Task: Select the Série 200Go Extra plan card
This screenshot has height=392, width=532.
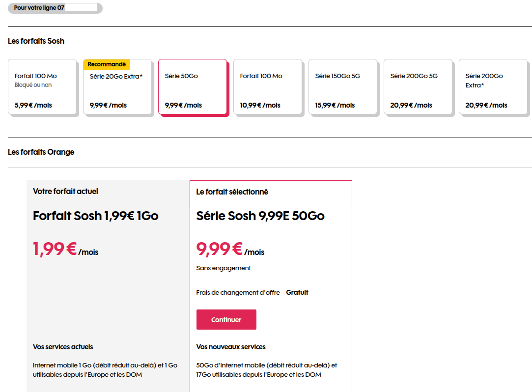Action: point(493,87)
